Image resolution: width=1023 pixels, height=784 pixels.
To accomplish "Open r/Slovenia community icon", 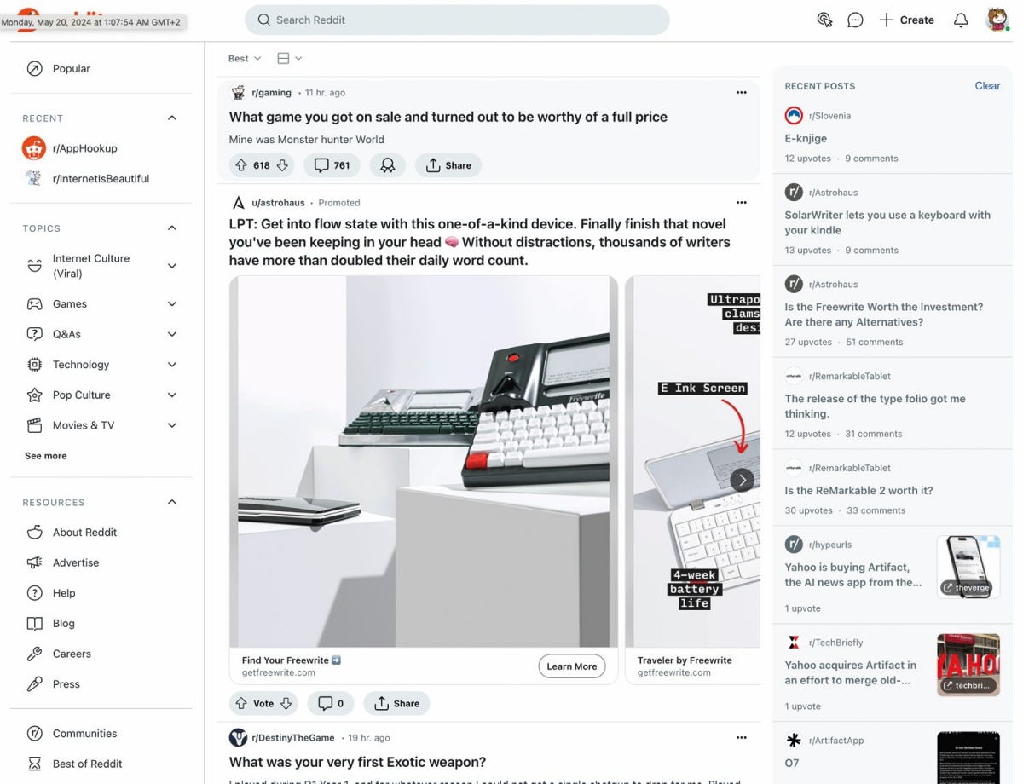I will click(794, 115).
